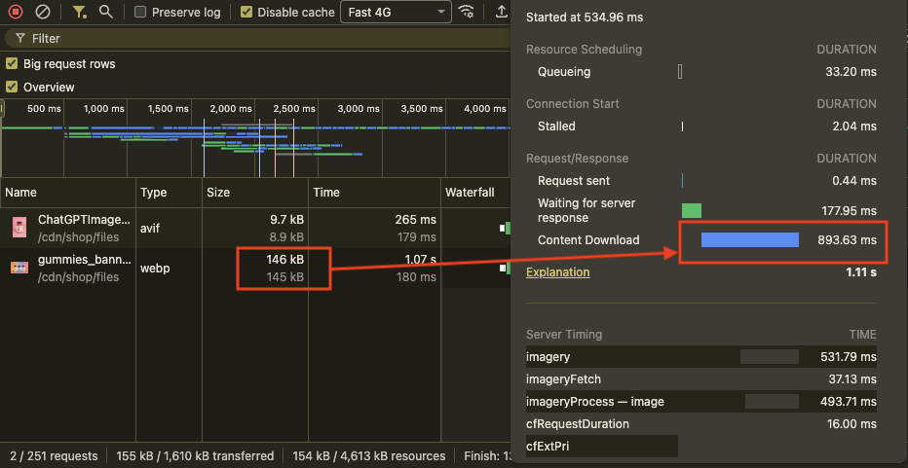Click the ChatGPTImage avif file thumbnail icon

(19, 228)
